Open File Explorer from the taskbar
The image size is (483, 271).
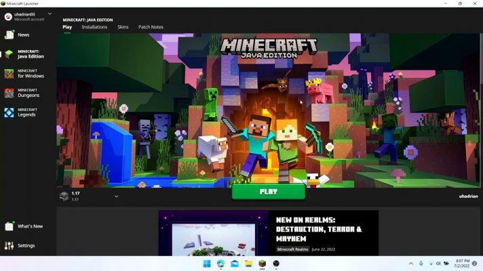tap(248, 264)
